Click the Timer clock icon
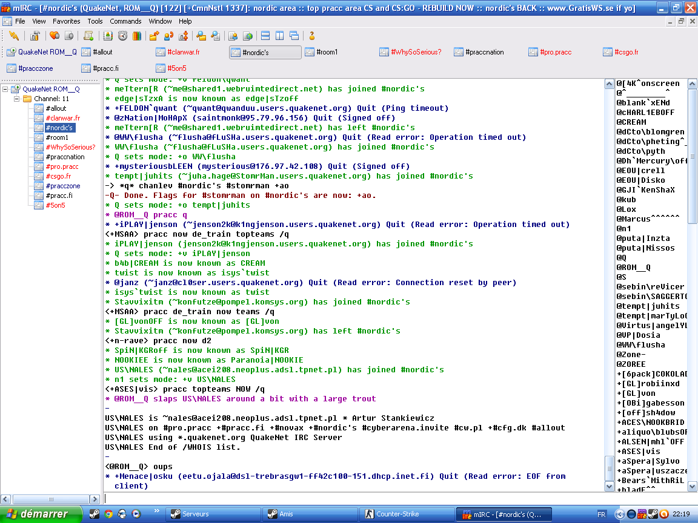Viewport: 698px width, 523px height. point(122,36)
